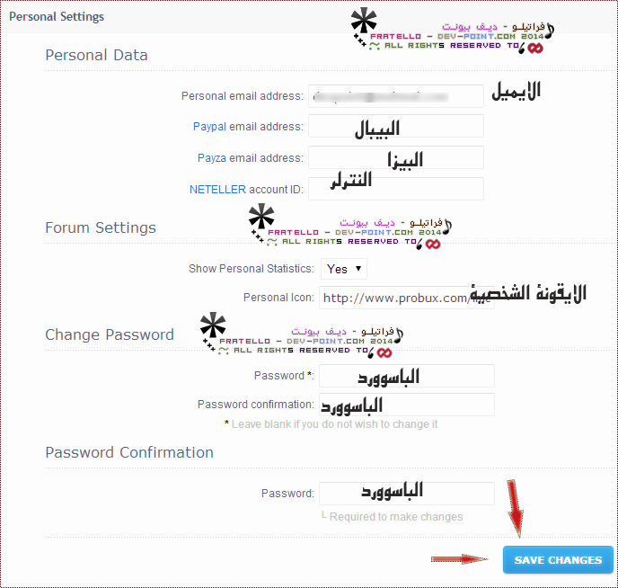Click the Payza email address input

point(395,158)
